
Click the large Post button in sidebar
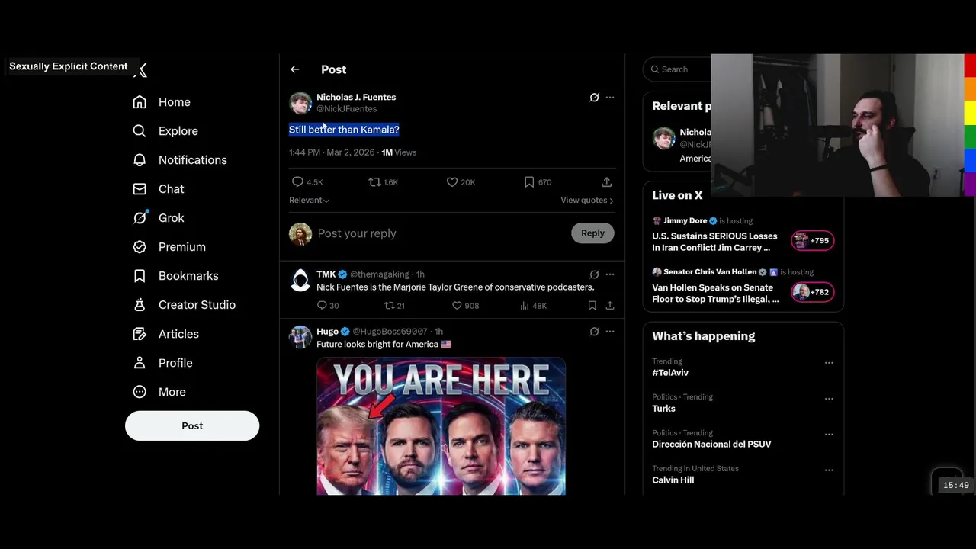tap(192, 425)
